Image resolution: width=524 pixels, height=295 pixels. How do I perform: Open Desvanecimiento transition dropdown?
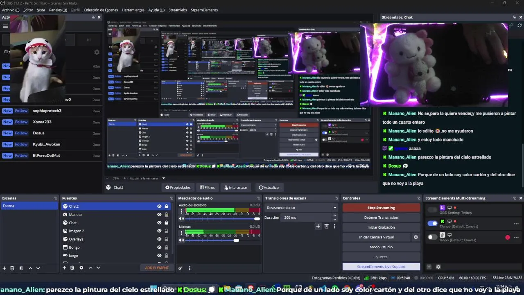click(301, 208)
